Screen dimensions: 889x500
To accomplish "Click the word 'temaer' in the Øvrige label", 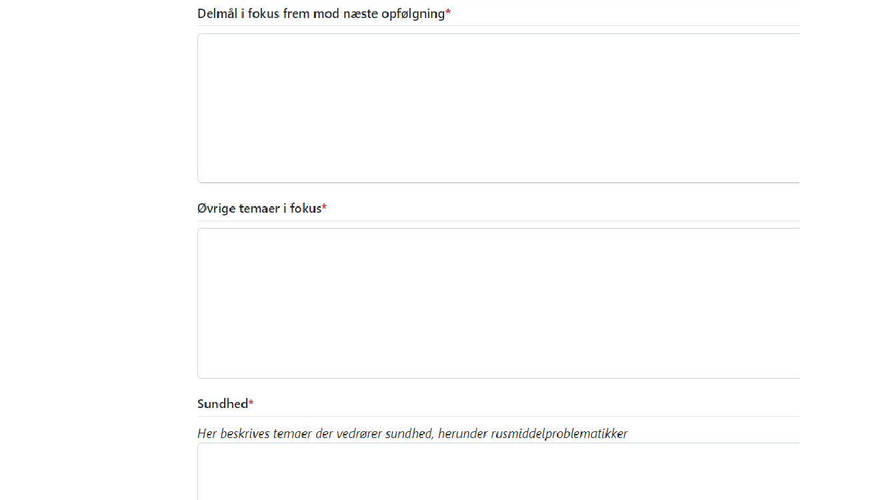I will (x=259, y=209).
